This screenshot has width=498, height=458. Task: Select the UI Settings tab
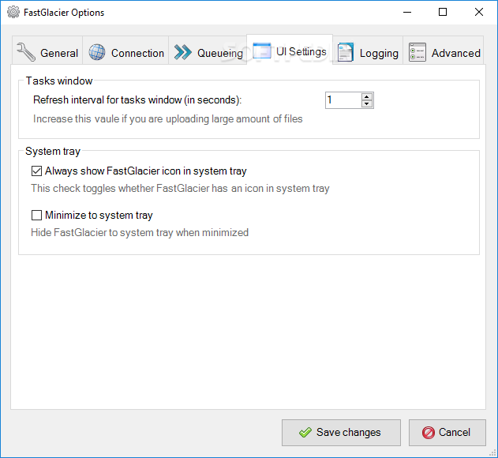(290, 50)
